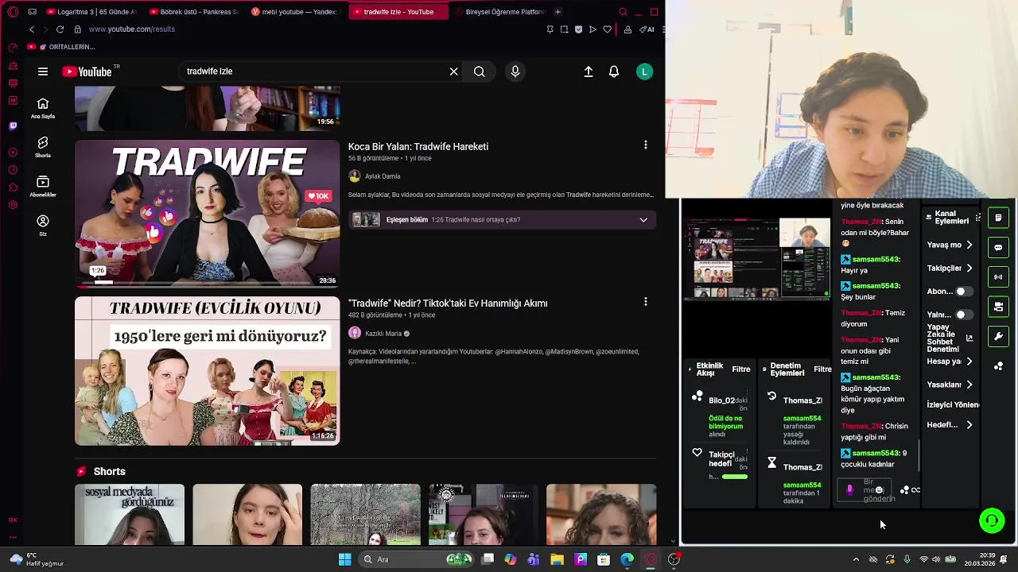Select the tradwife izle YouTube tab

coord(398,12)
